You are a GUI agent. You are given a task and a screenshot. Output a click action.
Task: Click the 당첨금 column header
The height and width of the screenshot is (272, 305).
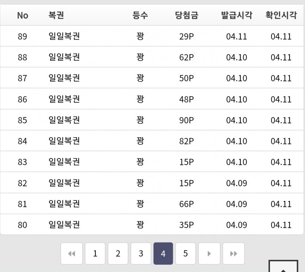pyautogui.click(x=187, y=15)
